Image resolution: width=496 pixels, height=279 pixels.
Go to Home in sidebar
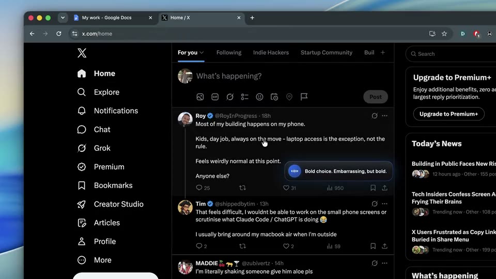(x=96, y=73)
